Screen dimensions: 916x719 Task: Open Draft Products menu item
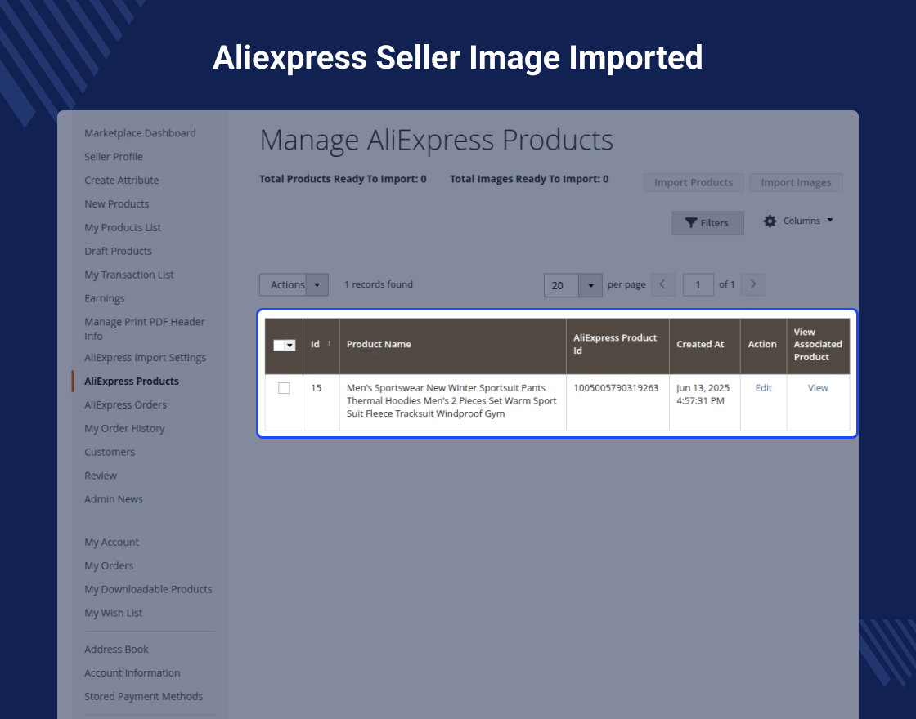point(118,251)
